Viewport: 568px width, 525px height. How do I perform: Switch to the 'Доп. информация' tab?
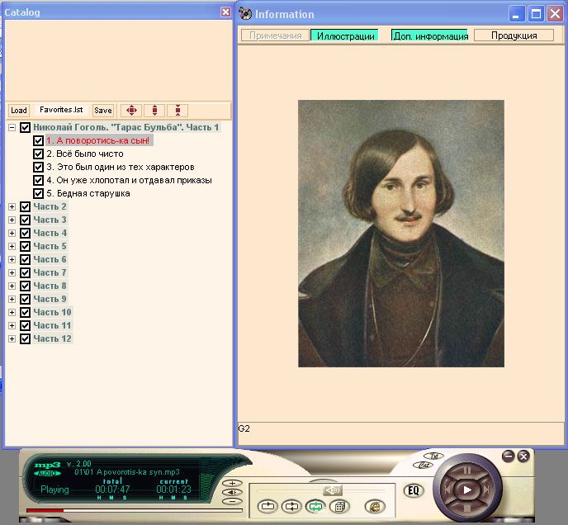[429, 35]
